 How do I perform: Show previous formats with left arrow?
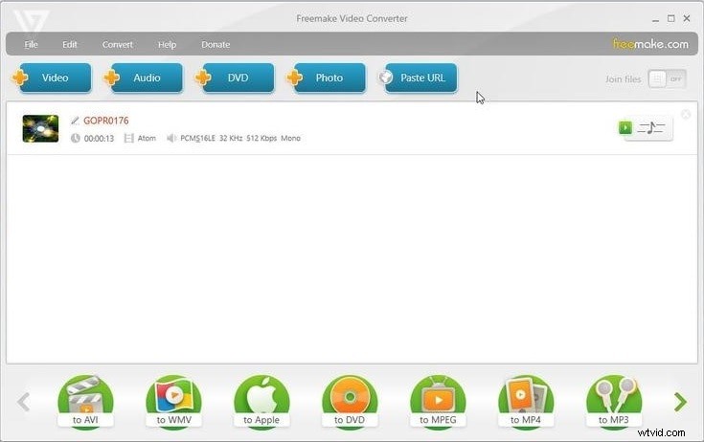coord(23,402)
